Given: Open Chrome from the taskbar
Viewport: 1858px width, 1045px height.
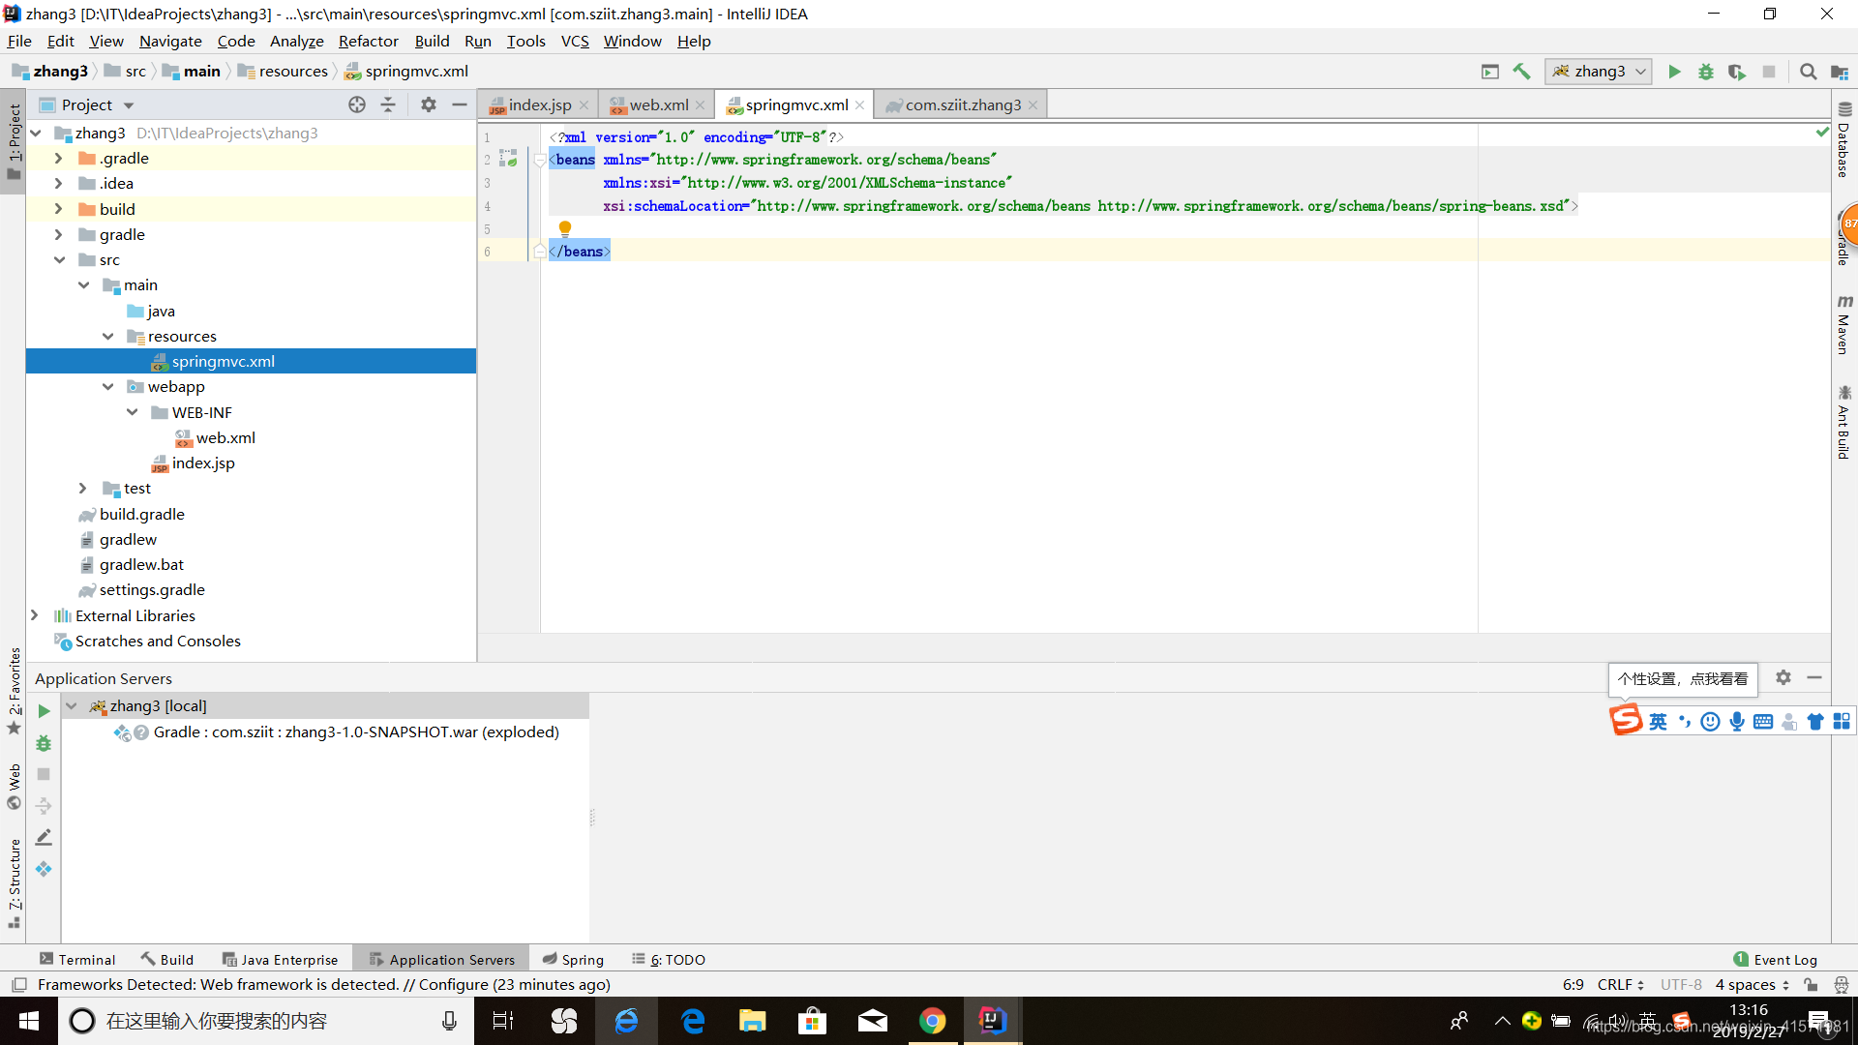Looking at the screenshot, I should coord(932,1021).
